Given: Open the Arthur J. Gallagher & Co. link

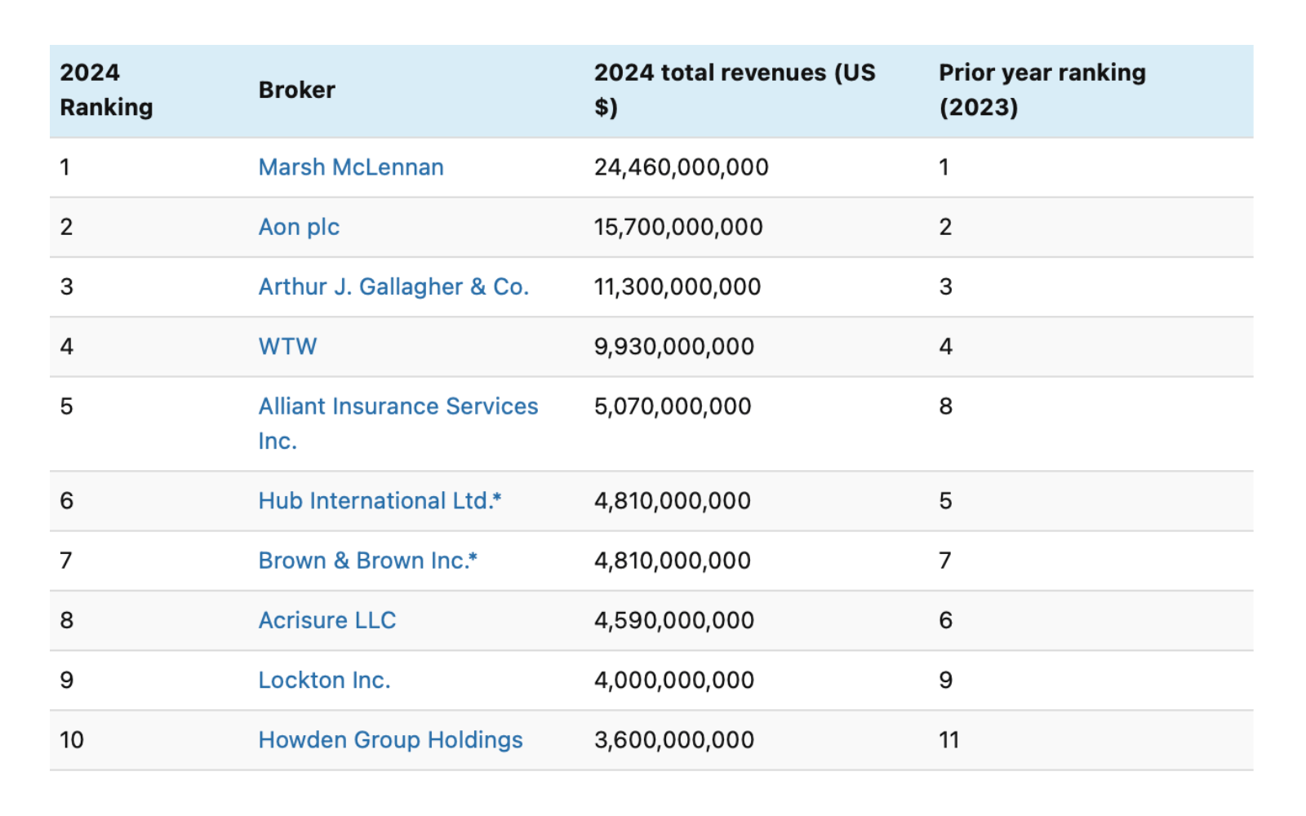Looking at the screenshot, I should [x=393, y=286].
